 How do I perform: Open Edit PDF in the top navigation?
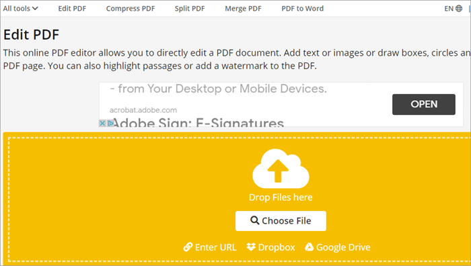click(x=72, y=9)
